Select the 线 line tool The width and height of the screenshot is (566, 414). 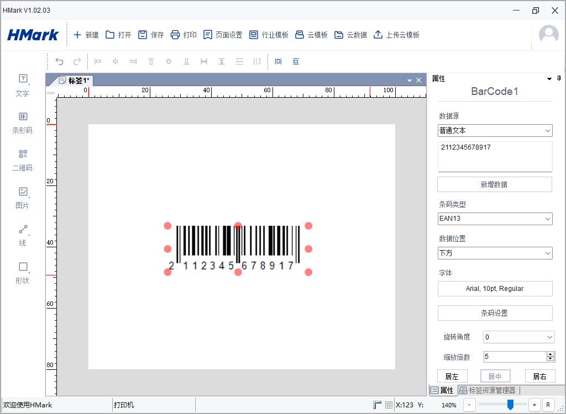pyautogui.click(x=23, y=235)
